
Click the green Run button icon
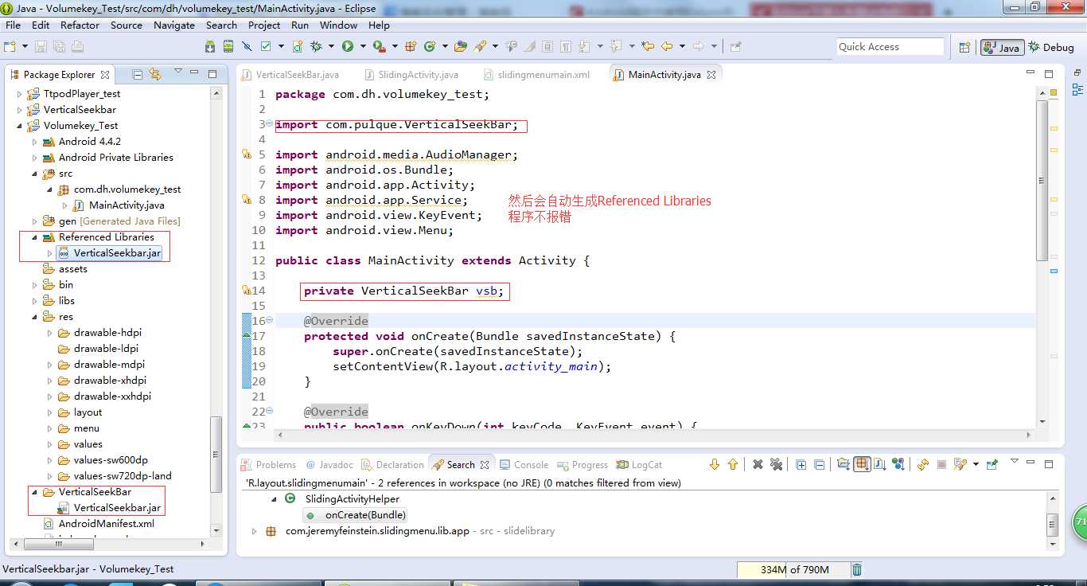point(348,46)
